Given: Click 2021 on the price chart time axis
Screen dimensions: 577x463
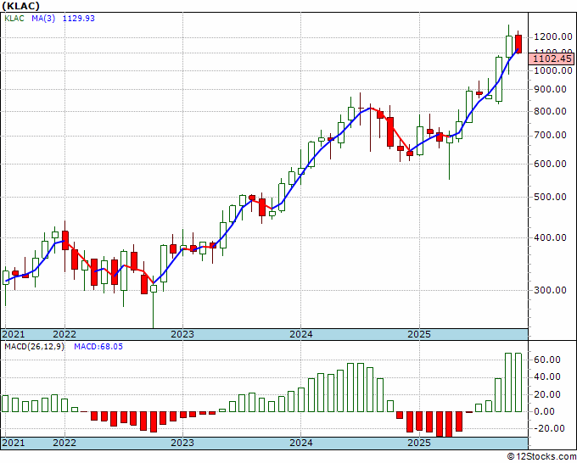Looking at the screenshot, I should tap(14, 334).
